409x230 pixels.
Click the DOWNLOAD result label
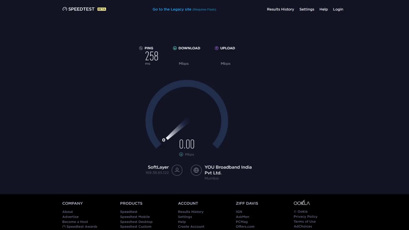(x=189, y=48)
